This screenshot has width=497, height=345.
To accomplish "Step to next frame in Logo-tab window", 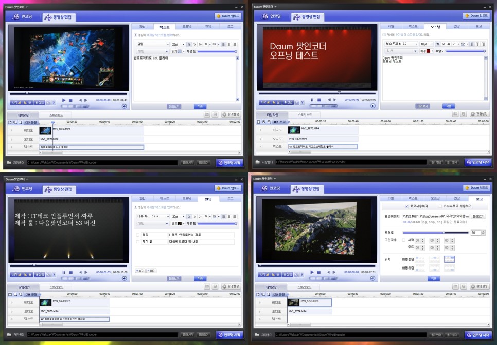I will point(334,272).
